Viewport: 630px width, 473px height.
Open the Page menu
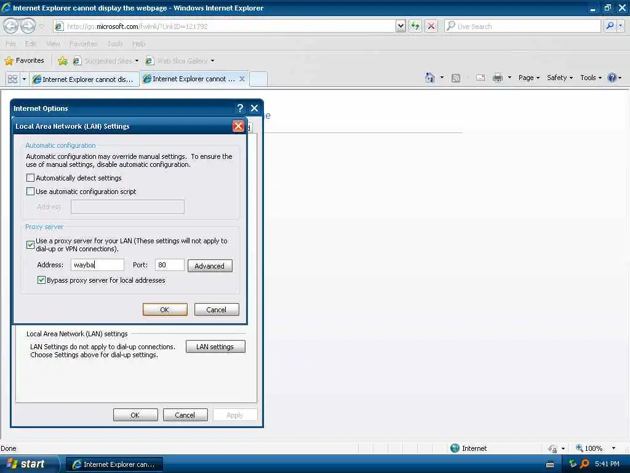pyautogui.click(x=528, y=78)
